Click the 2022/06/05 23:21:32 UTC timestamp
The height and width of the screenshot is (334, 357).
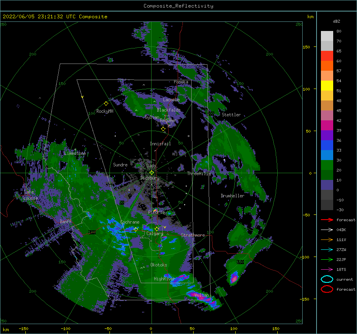pos(55,17)
